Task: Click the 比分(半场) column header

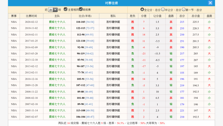Action: [x=85, y=16]
